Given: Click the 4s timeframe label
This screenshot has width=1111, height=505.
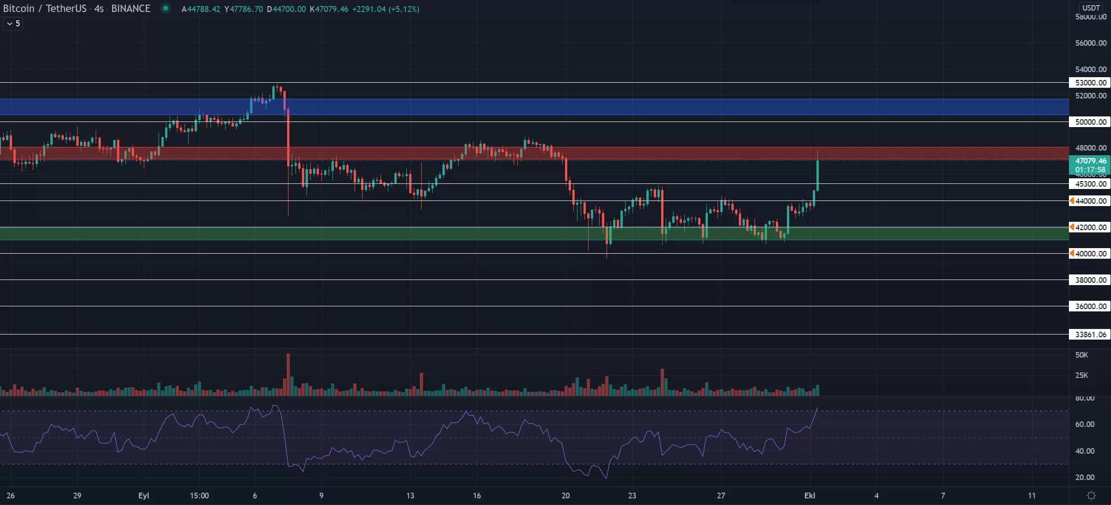Looking at the screenshot, I should coord(98,8).
